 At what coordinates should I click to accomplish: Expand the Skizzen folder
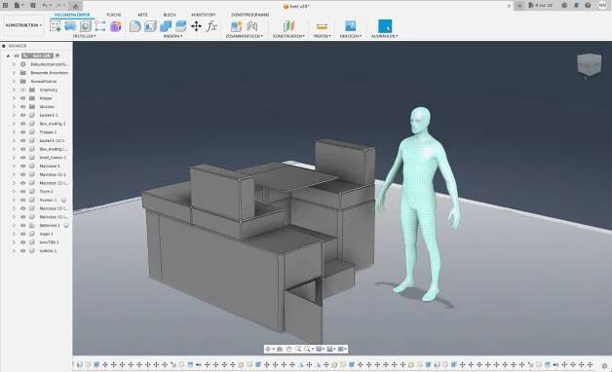(14, 107)
